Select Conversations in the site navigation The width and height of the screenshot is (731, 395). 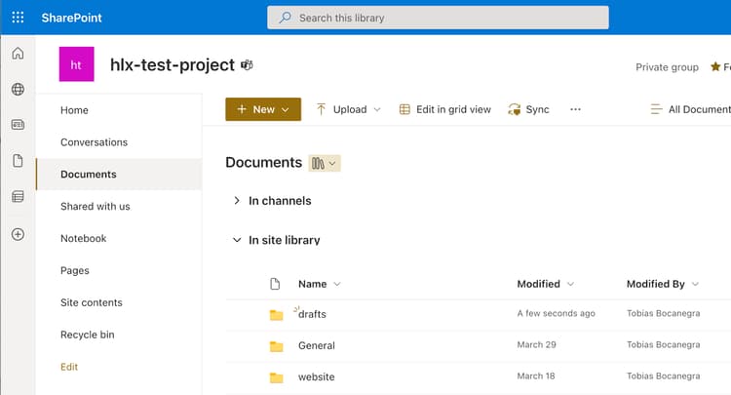point(94,142)
